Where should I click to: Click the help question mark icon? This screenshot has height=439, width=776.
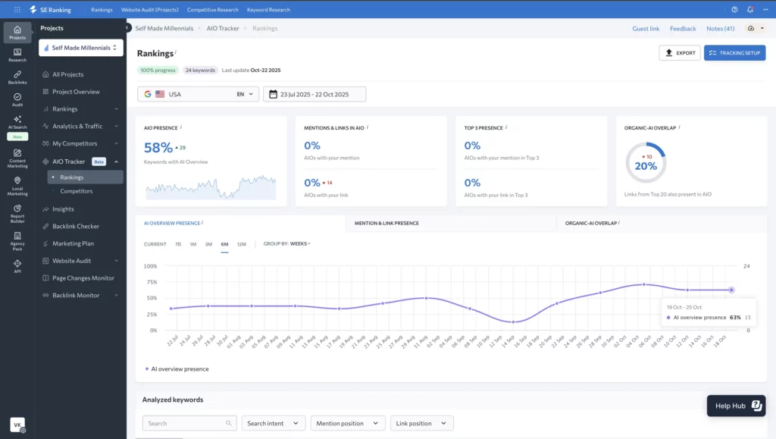pyautogui.click(x=734, y=10)
